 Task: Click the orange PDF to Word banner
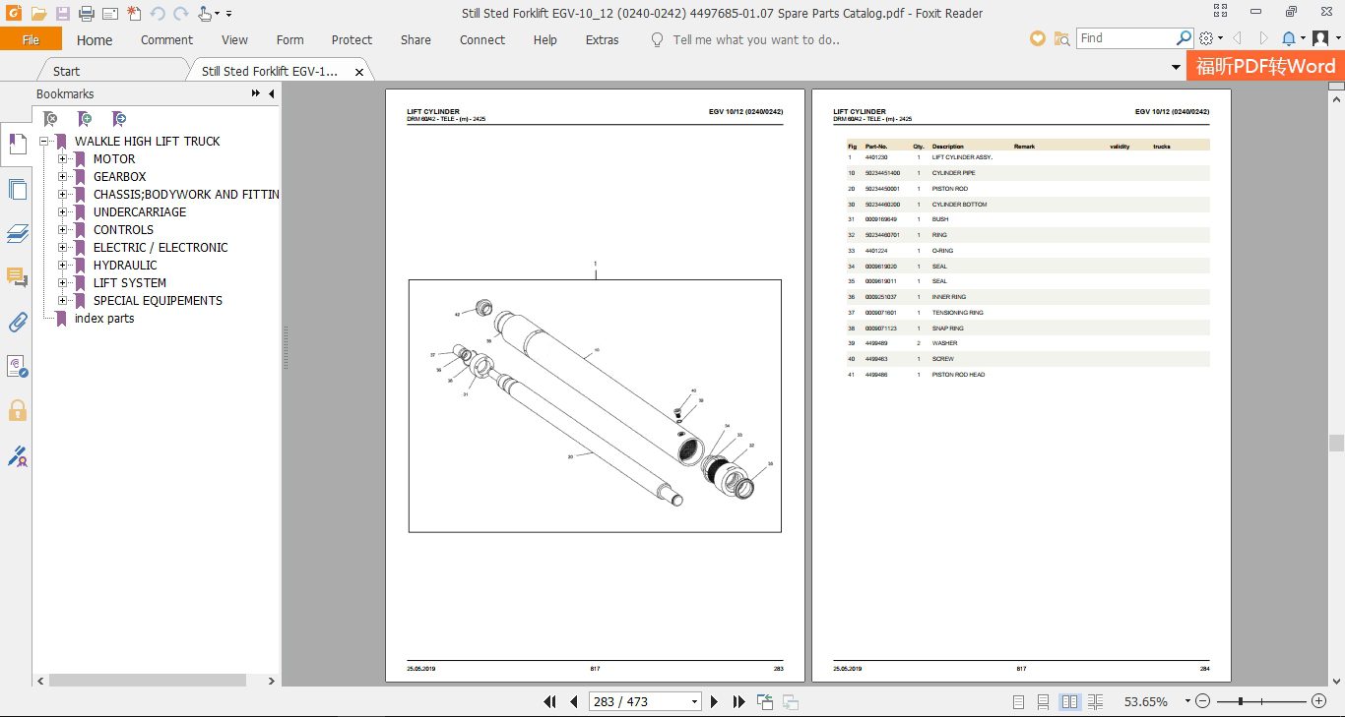click(x=1265, y=66)
